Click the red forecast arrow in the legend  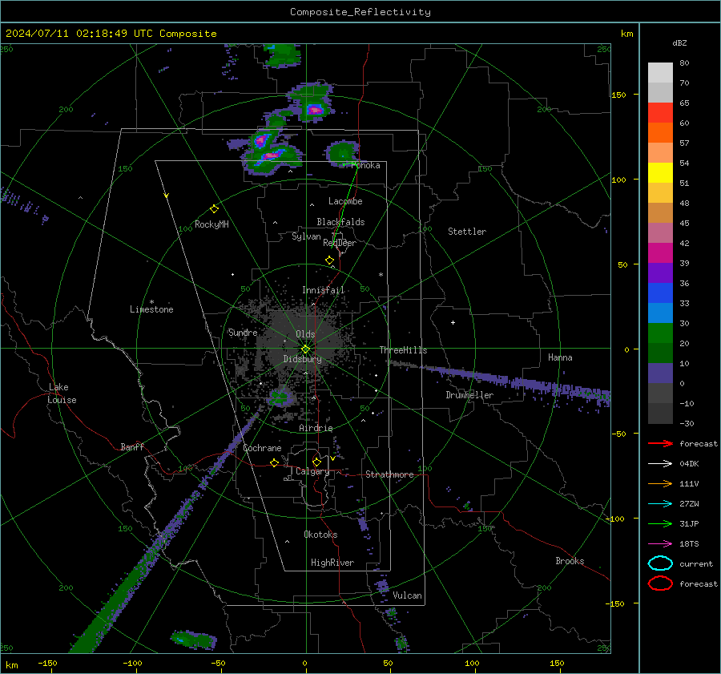[x=660, y=443]
